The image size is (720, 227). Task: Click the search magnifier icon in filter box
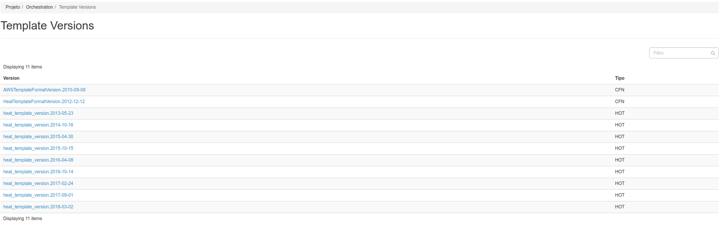click(x=713, y=53)
